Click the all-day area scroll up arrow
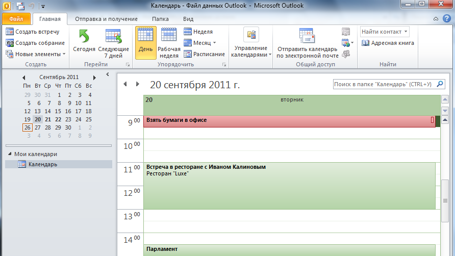455x256 pixels. coord(445,99)
